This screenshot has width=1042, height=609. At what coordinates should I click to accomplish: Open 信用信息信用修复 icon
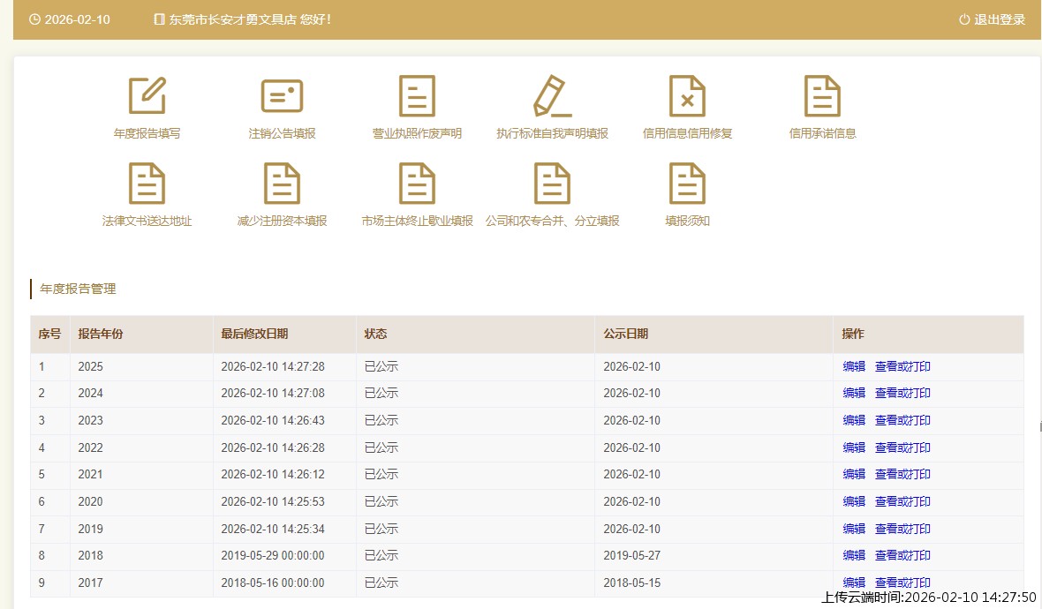[x=687, y=97]
